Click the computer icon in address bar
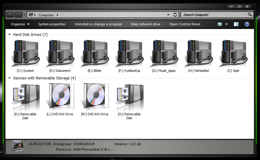The height and width of the screenshot is (160, 260). [x=31, y=14]
